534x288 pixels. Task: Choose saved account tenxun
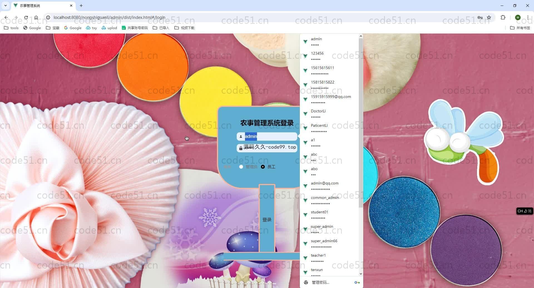329,271
